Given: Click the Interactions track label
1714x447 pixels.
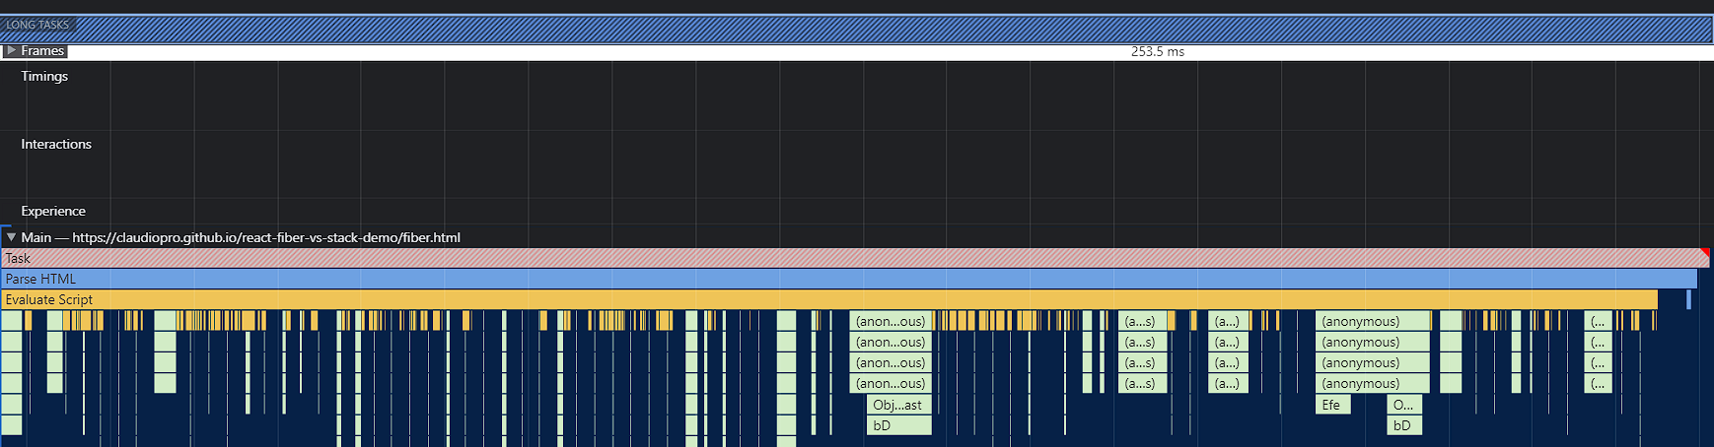Looking at the screenshot, I should click(x=56, y=144).
